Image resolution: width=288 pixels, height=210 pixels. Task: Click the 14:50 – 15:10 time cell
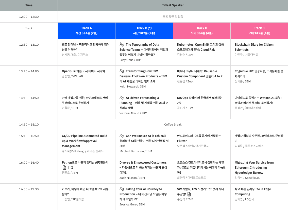pos(29,125)
